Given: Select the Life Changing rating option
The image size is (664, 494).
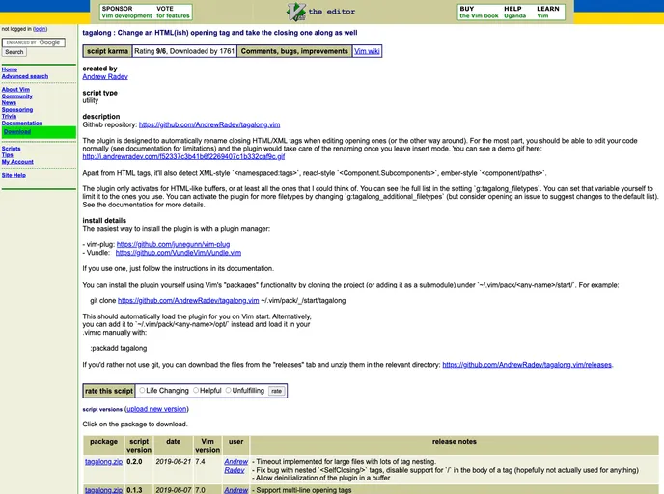Looking at the screenshot, I should coord(142,391).
